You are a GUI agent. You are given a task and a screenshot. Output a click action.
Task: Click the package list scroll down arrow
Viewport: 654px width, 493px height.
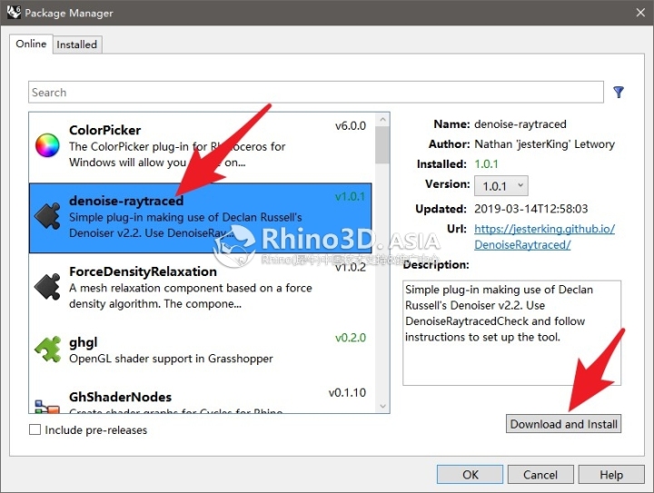pos(382,406)
